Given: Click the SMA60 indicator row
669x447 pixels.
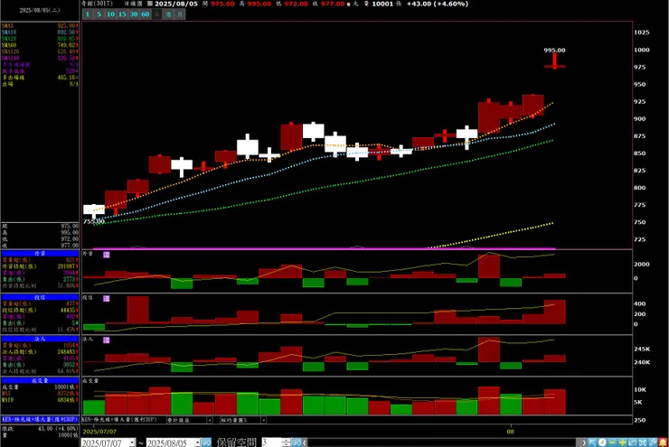Looking at the screenshot, I should coord(40,45).
